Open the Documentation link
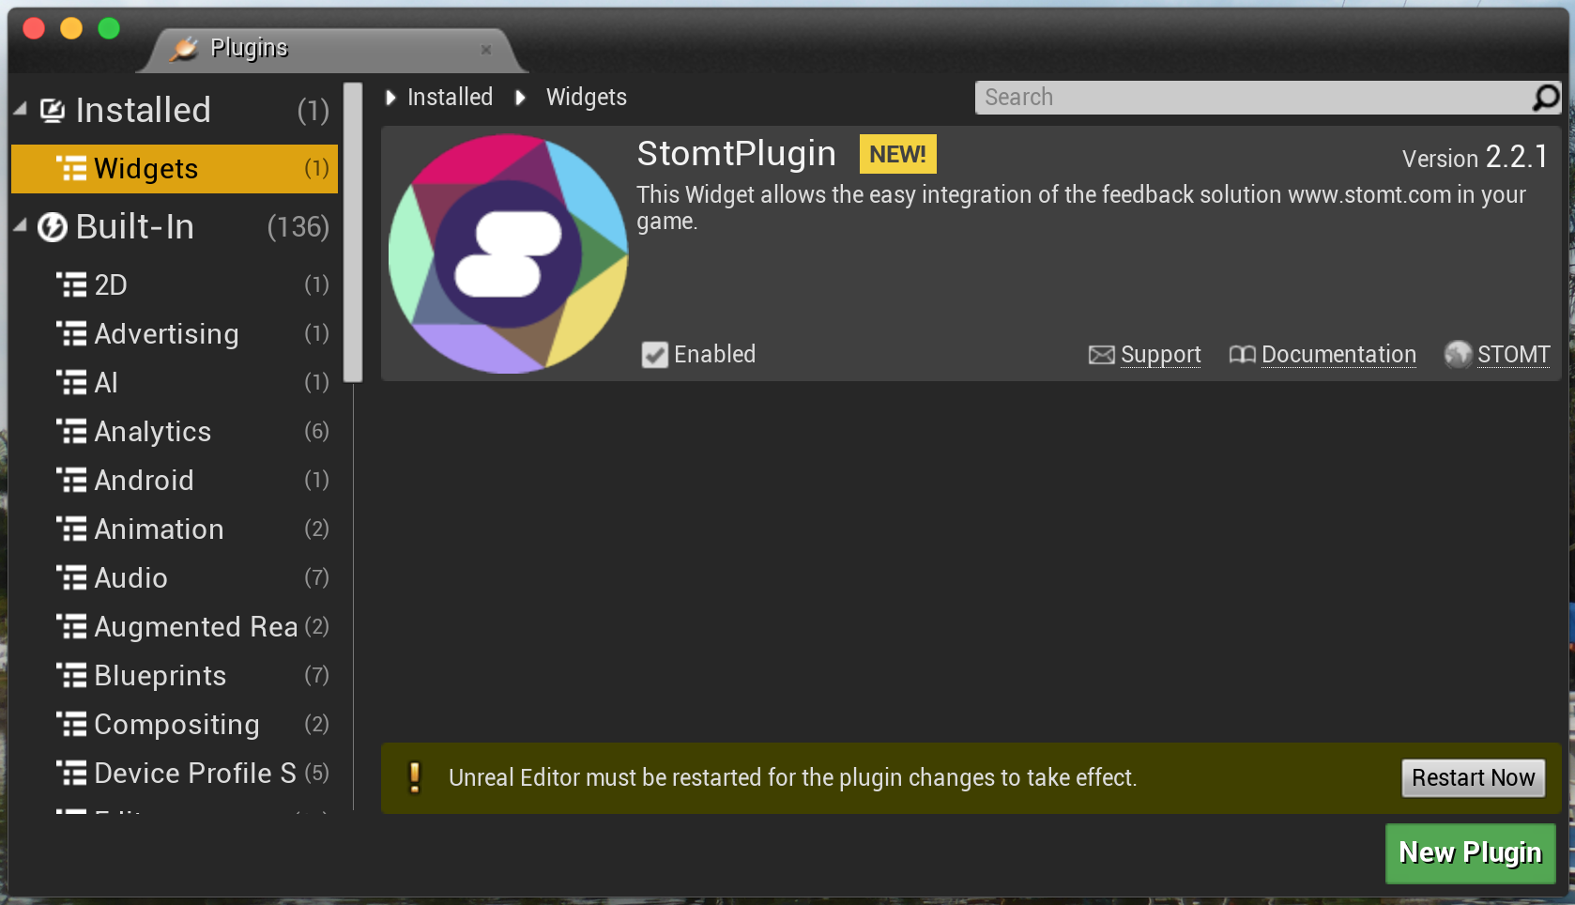Viewport: 1575px width, 905px height. [1338, 355]
